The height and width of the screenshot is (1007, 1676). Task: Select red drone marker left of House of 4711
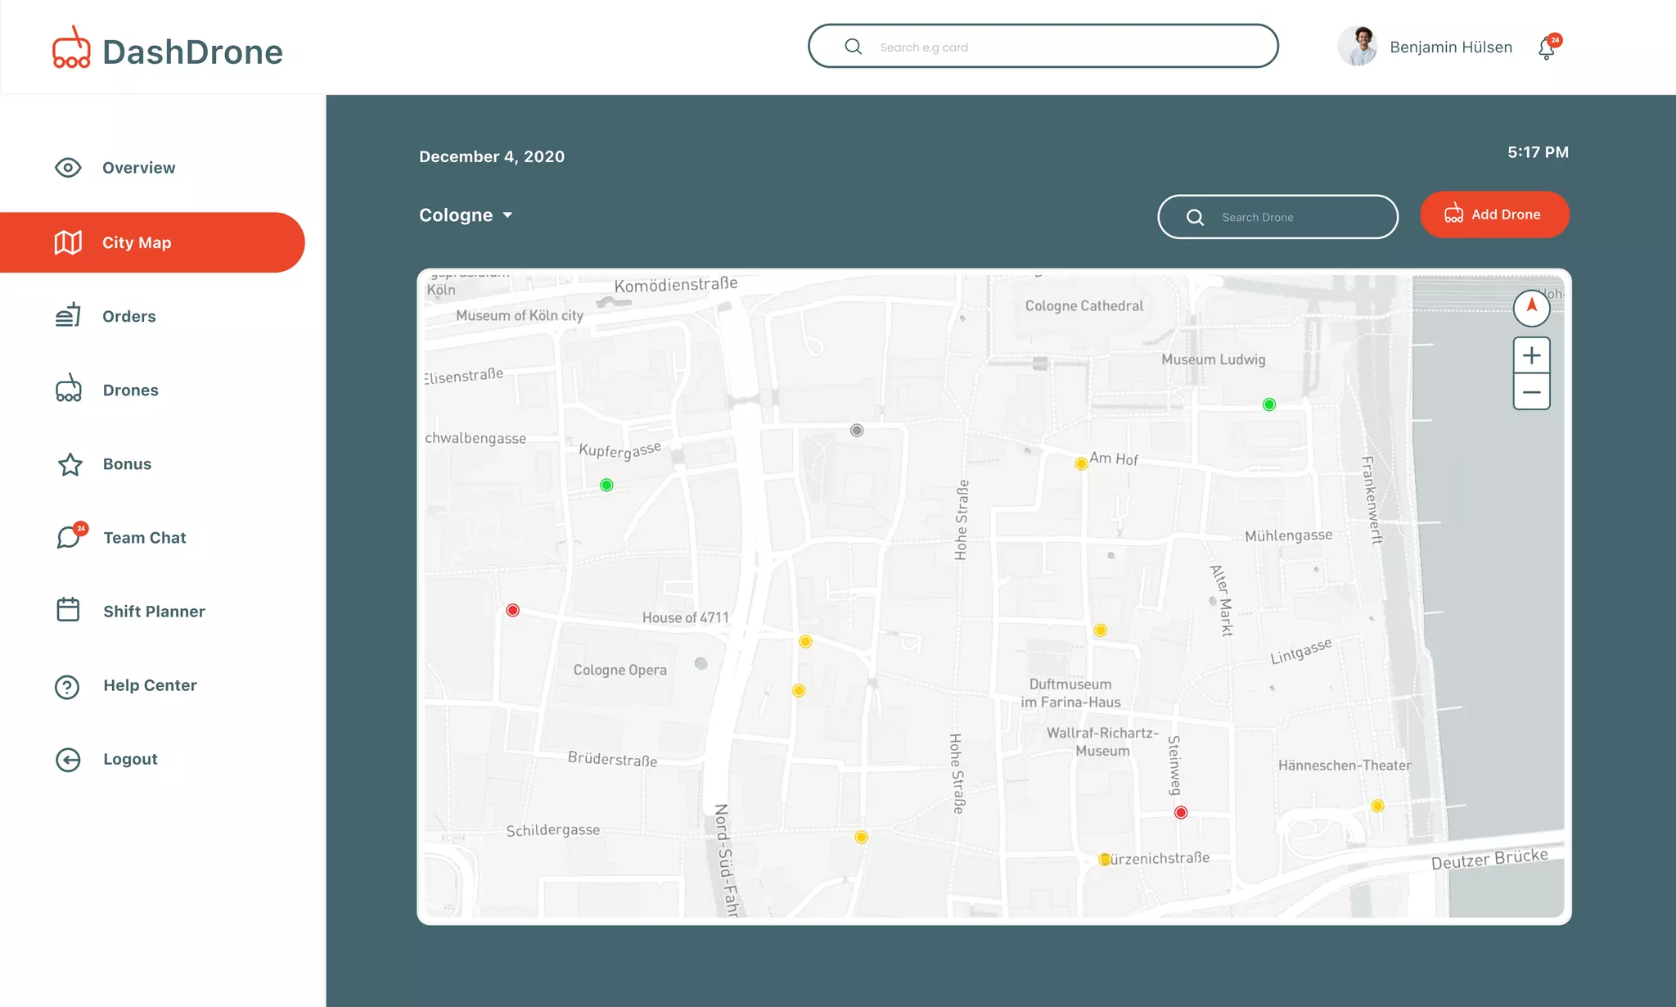point(512,610)
